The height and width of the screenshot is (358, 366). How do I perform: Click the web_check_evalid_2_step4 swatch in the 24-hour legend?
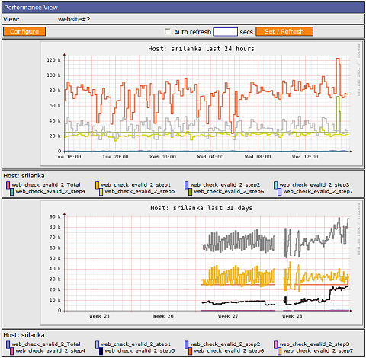11,192
